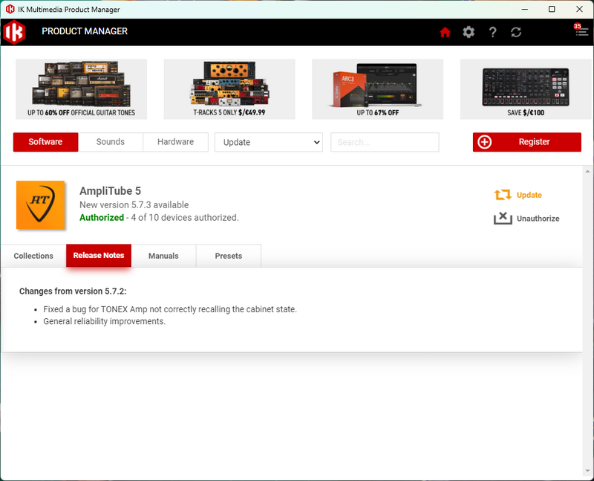Click the orange Update arrows icon
594x481 pixels.
coord(503,195)
